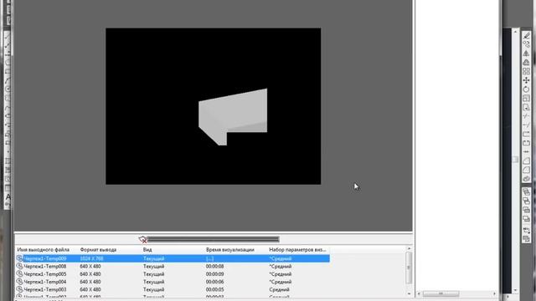Click drawing area vertical scrollbar thumb

point(516,160)
